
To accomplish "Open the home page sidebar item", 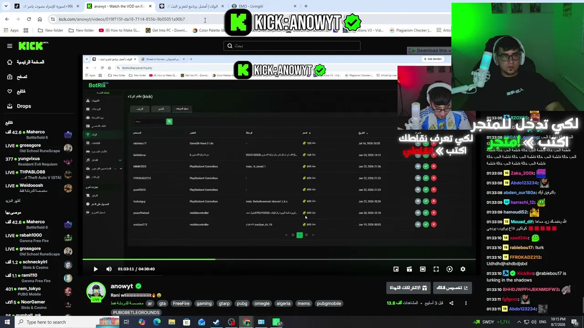I will 25,62.
